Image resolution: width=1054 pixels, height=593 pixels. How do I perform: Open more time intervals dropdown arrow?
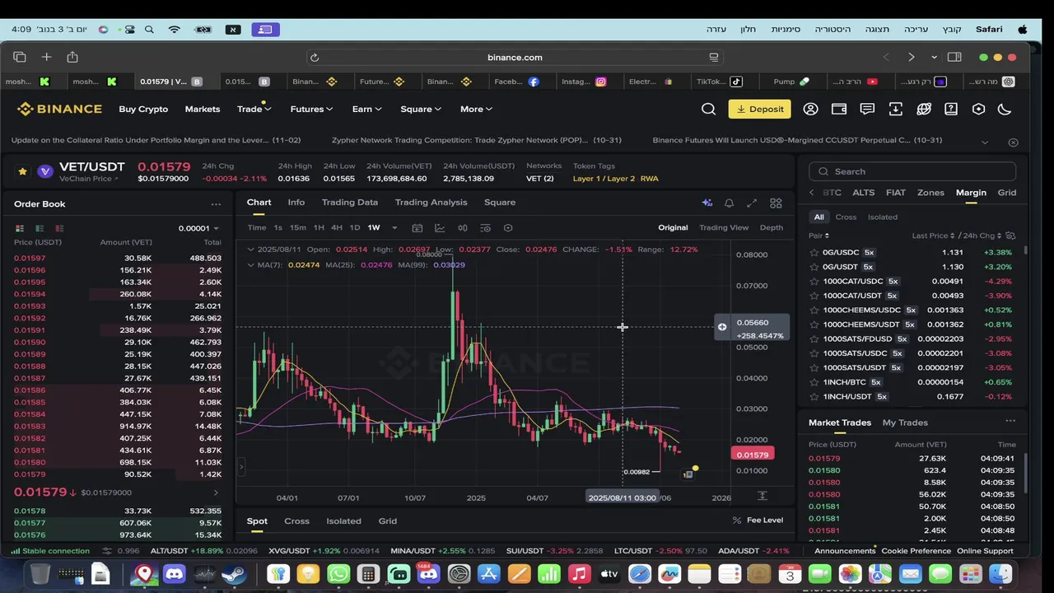(394, 228)
